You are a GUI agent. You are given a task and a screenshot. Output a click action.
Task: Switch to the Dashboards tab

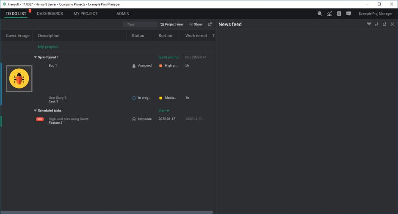point(50,14)
